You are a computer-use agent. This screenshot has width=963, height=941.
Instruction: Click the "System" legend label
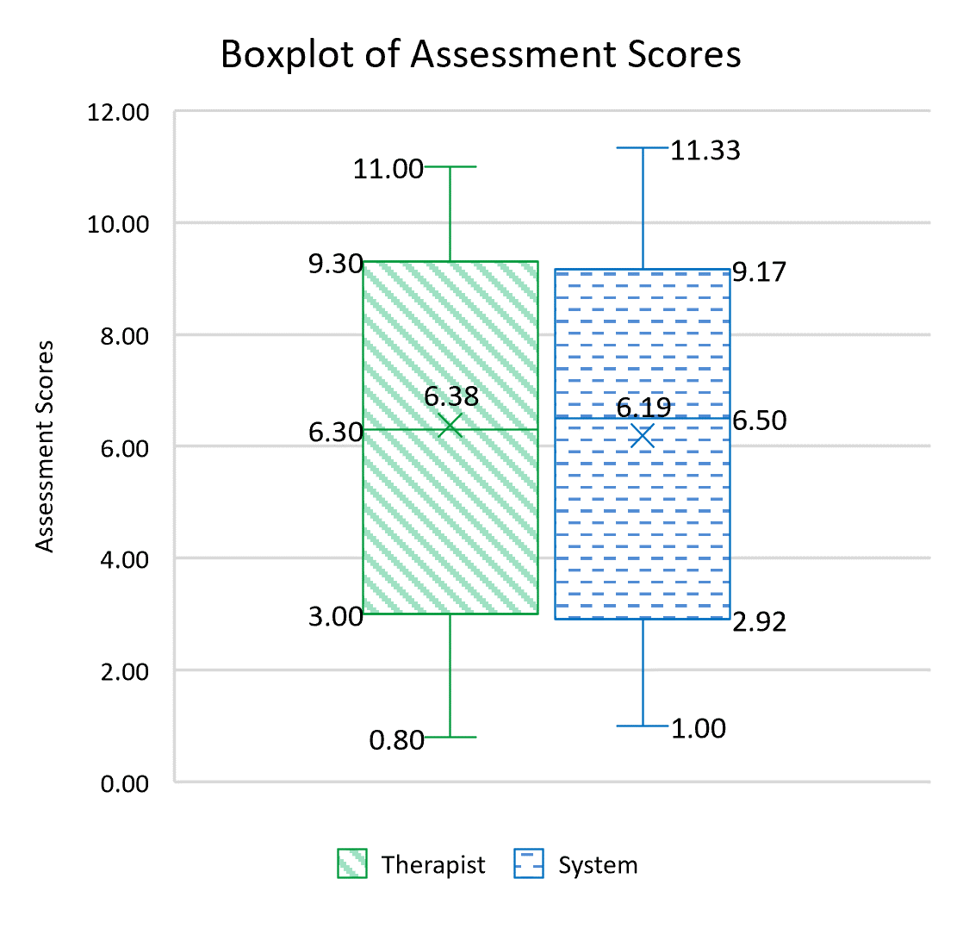pos(598,864)
